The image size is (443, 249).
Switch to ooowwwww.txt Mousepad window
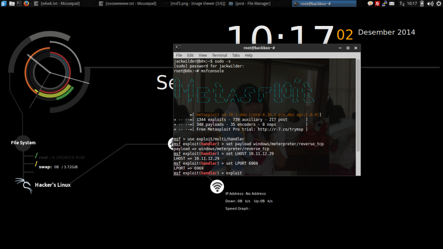coord(128,3)
